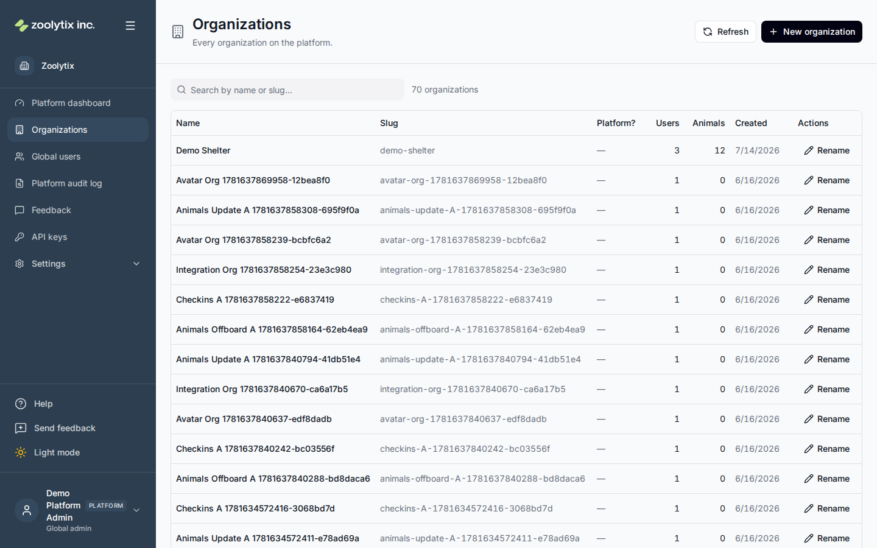
Task: Click the Zoolytix organization building icon
Action: click(24, 66)
